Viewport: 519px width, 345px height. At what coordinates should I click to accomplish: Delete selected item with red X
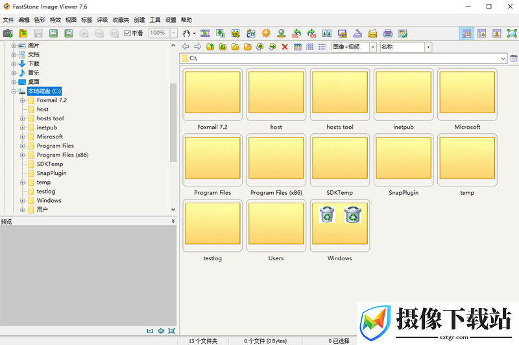click(285, 47)
